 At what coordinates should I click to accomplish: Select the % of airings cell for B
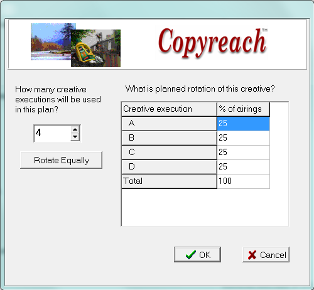tap(243, 138)
